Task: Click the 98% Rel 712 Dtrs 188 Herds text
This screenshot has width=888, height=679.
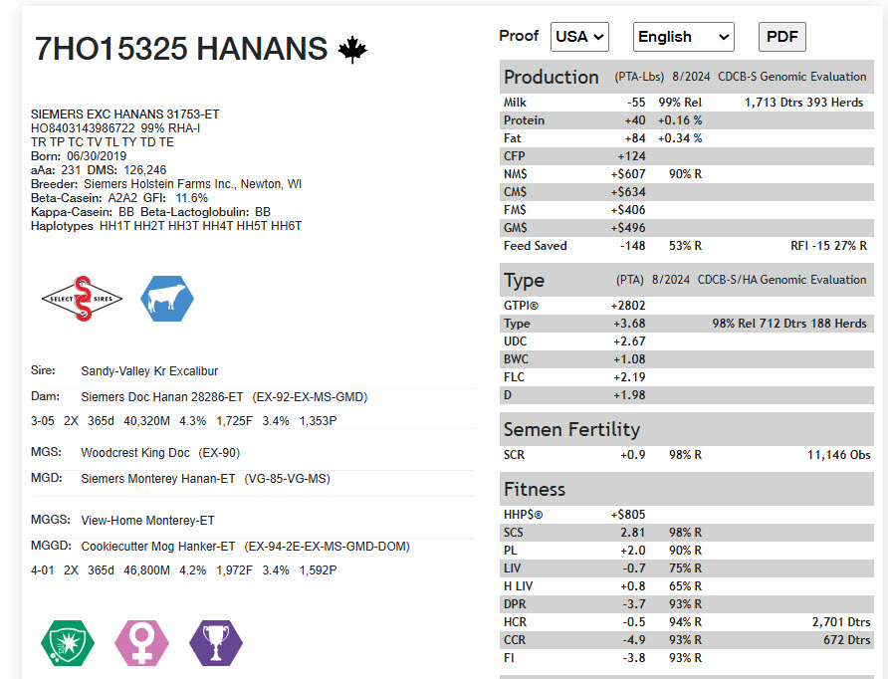Action: point(789,324)
